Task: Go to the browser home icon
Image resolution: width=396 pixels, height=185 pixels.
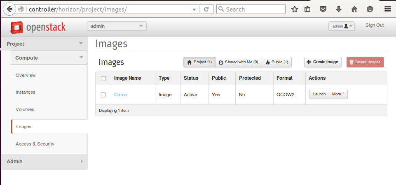Action: coord(354,9)
